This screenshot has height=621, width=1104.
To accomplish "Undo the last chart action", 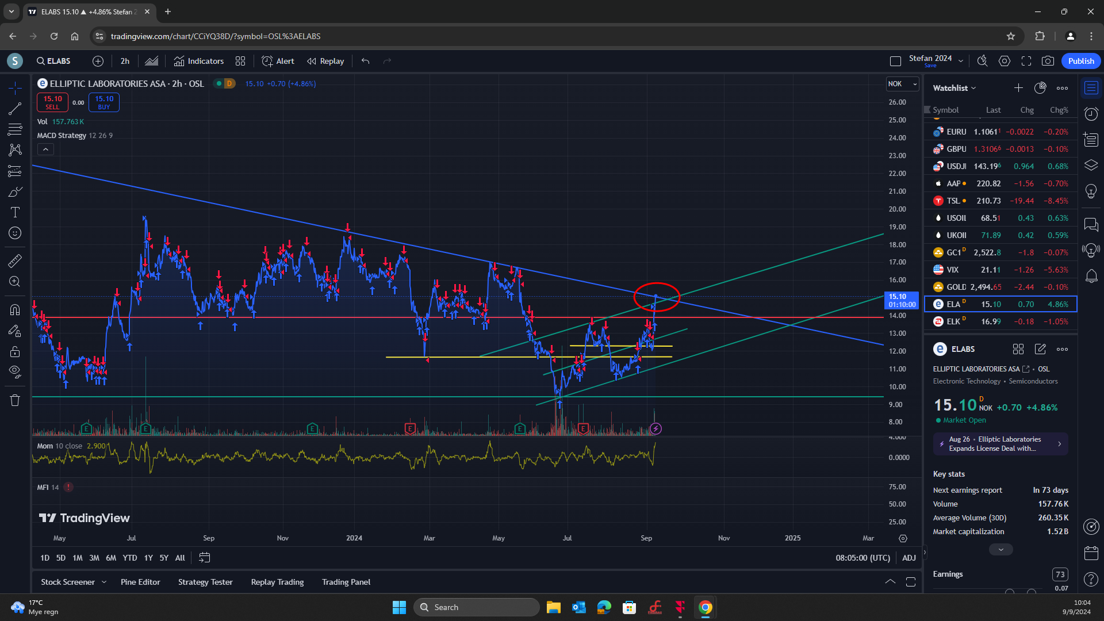I will coord(365,61).
